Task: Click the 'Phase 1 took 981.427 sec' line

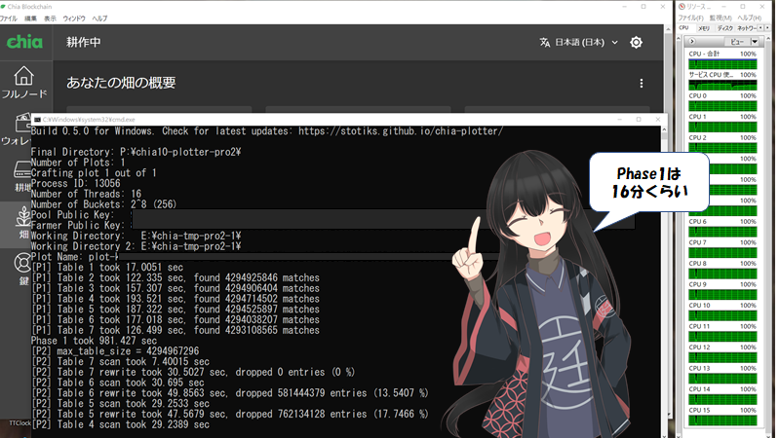Action: (94, 341)
